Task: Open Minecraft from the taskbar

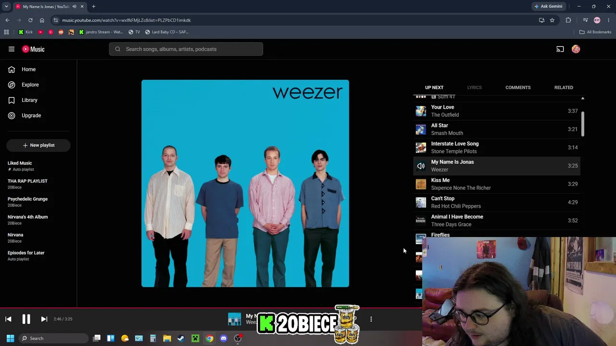Action: [195, 338]
